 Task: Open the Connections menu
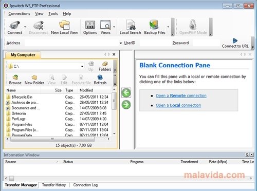19,14
